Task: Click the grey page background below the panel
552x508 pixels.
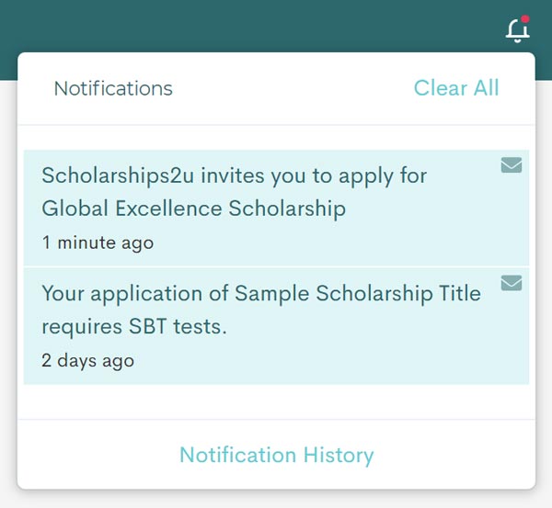Action: 276,499
